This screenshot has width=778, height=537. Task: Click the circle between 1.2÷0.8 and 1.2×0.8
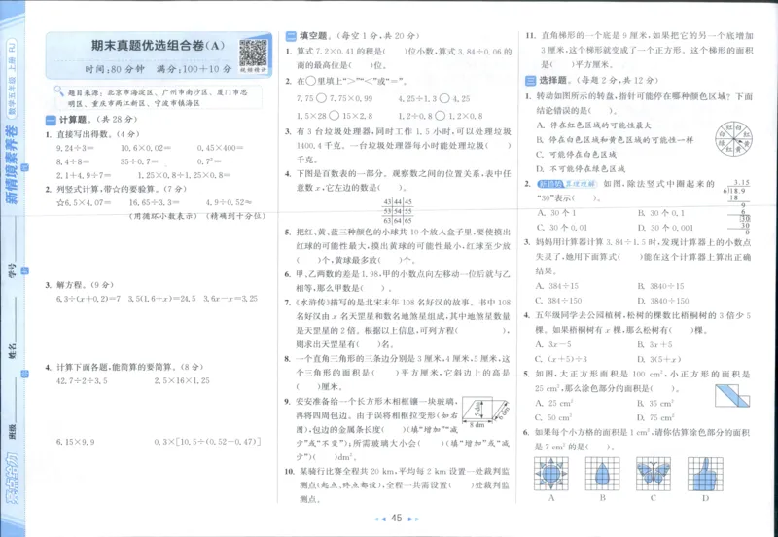pos(440,116)
